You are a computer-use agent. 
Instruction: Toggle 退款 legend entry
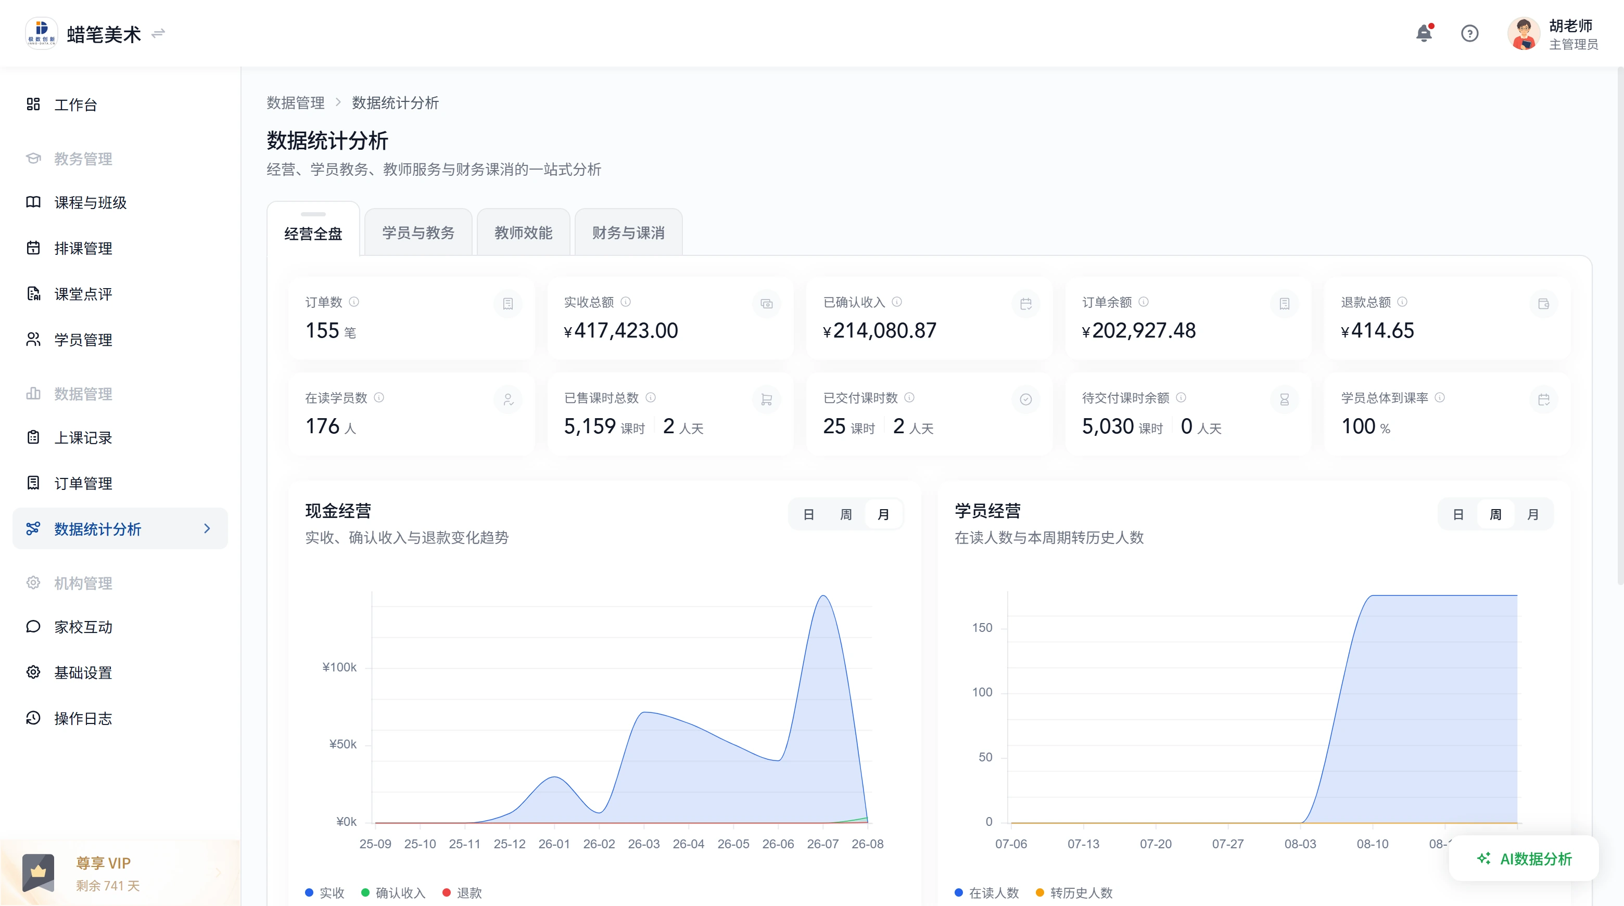pos(462,893)
